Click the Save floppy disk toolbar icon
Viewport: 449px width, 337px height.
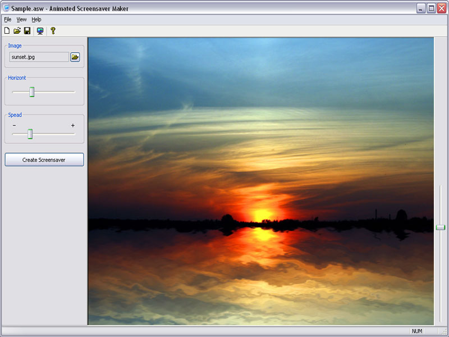27,31
